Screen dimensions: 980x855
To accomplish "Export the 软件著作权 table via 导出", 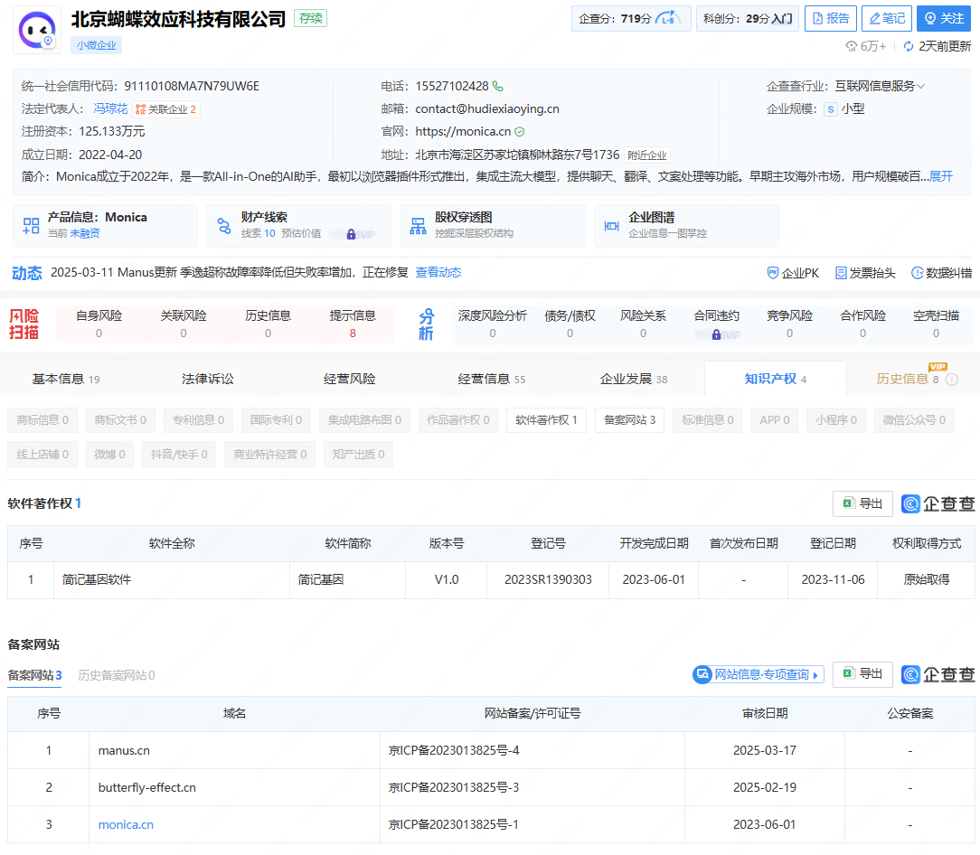I will click(862, 503).
